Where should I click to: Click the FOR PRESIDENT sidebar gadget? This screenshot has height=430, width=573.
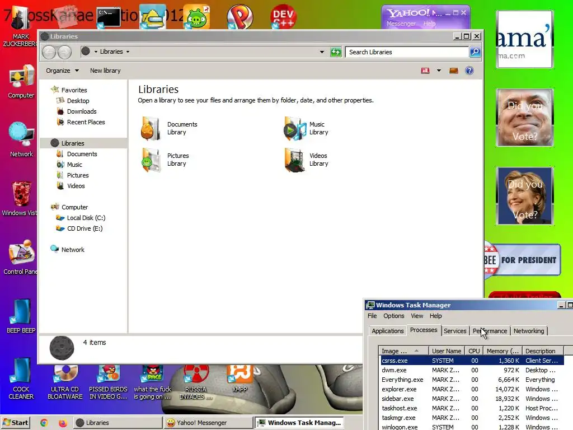[522, 260]
